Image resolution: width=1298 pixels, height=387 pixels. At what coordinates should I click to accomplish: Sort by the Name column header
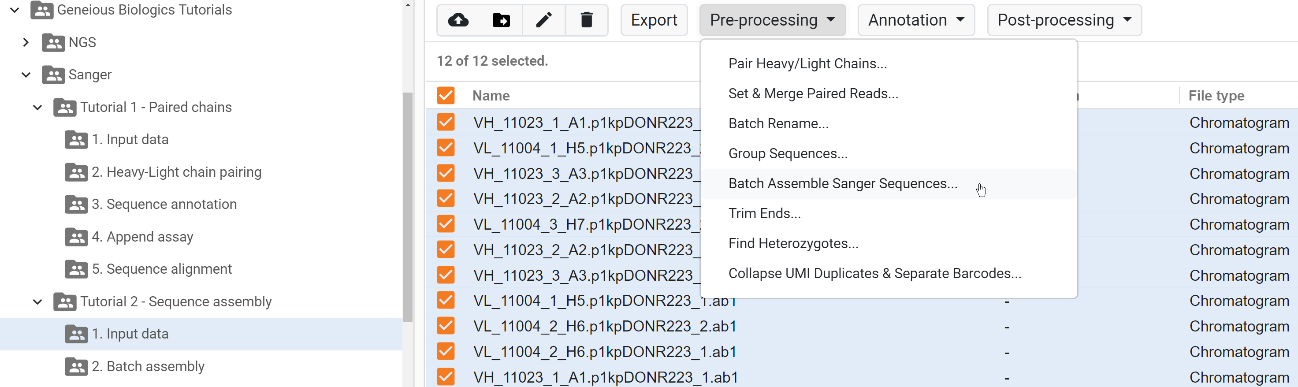pos(491,96)
